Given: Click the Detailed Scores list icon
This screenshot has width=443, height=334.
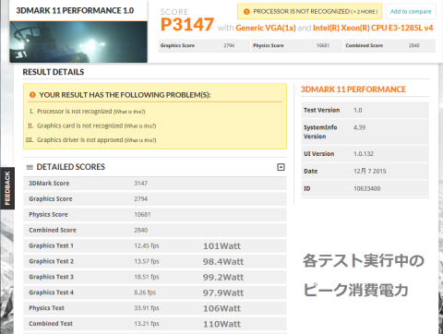Looking at the screenshot, I should (30, 167).
